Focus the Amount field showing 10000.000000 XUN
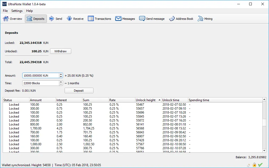This screenshot has height=168, width=269. (41, 76)
